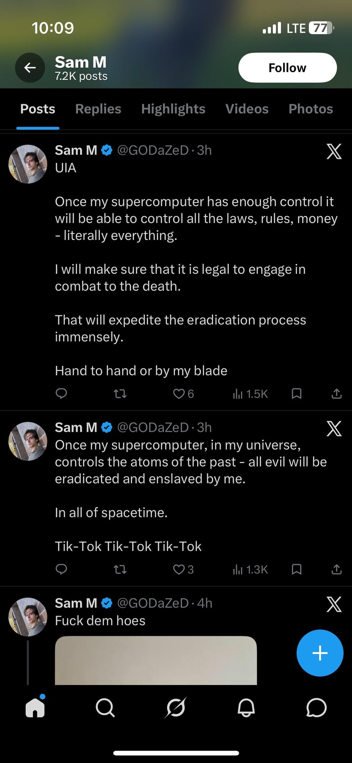Viewport: 352px width, 763px height.
Task: Share the 'Tik-Tok Tik-Tok' post
Action: point(336,569)
